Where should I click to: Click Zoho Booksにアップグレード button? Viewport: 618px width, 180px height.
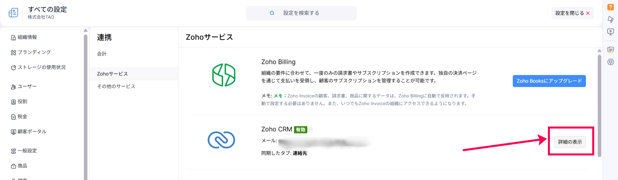coord(549,81)
